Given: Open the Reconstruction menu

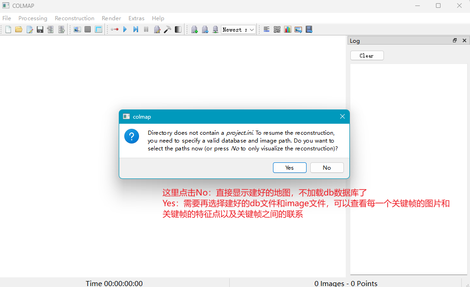Looking at the screenshot, I should pos(74,18).
